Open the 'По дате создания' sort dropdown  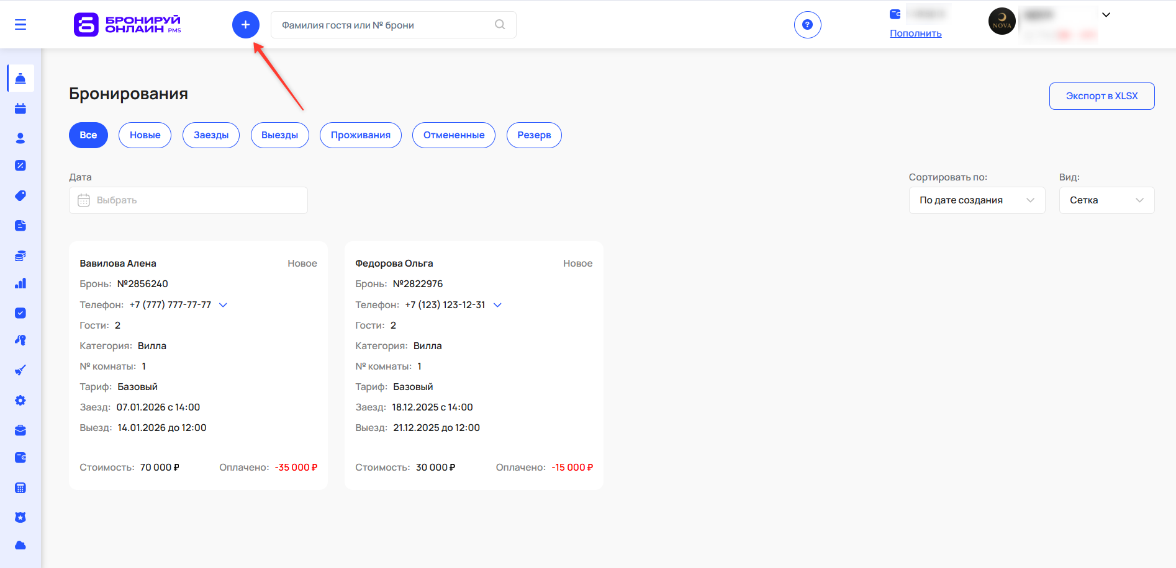point(977,200)
